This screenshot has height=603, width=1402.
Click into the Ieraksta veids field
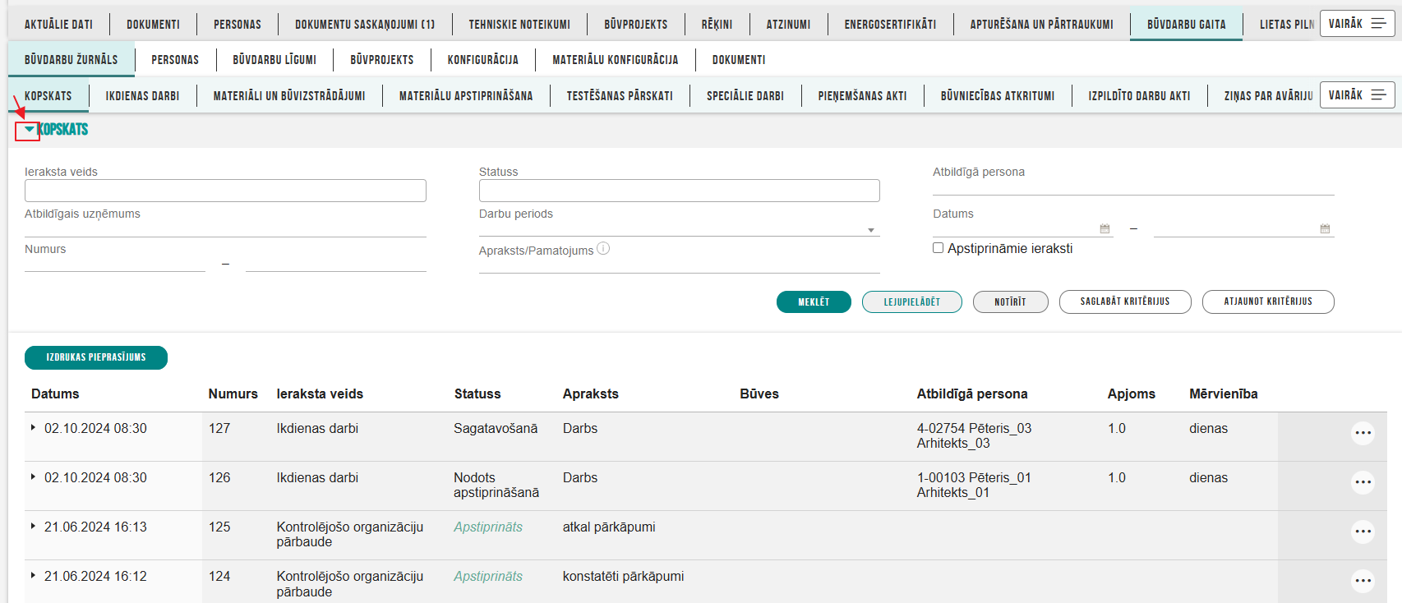(225, 191)
